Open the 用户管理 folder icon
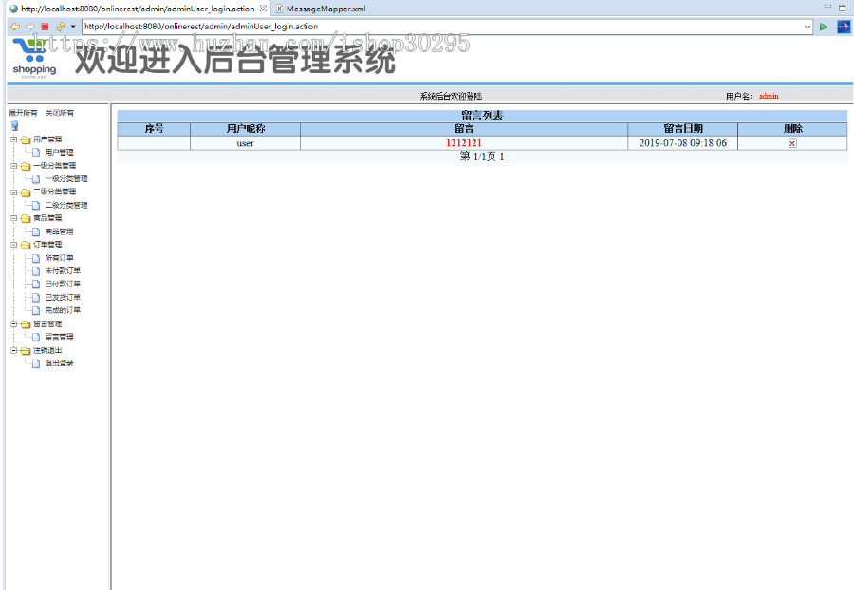The image size is (854, 590). coord(24,141)
